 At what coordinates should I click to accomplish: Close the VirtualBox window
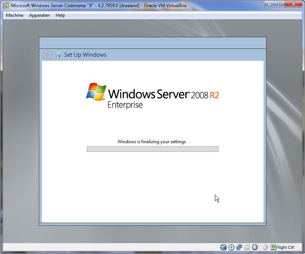click(x=293, y=4)
